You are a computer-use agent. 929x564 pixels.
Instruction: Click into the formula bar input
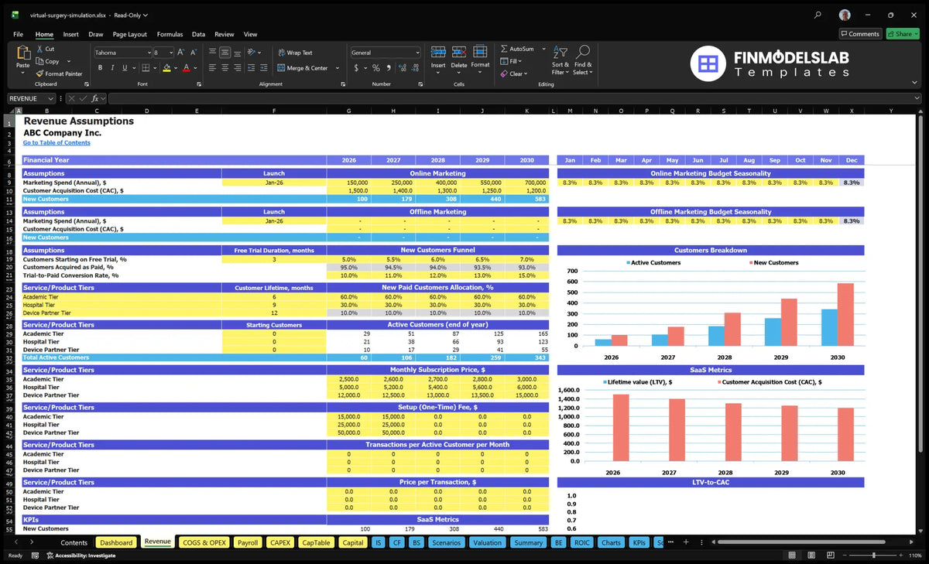(515, 98)
